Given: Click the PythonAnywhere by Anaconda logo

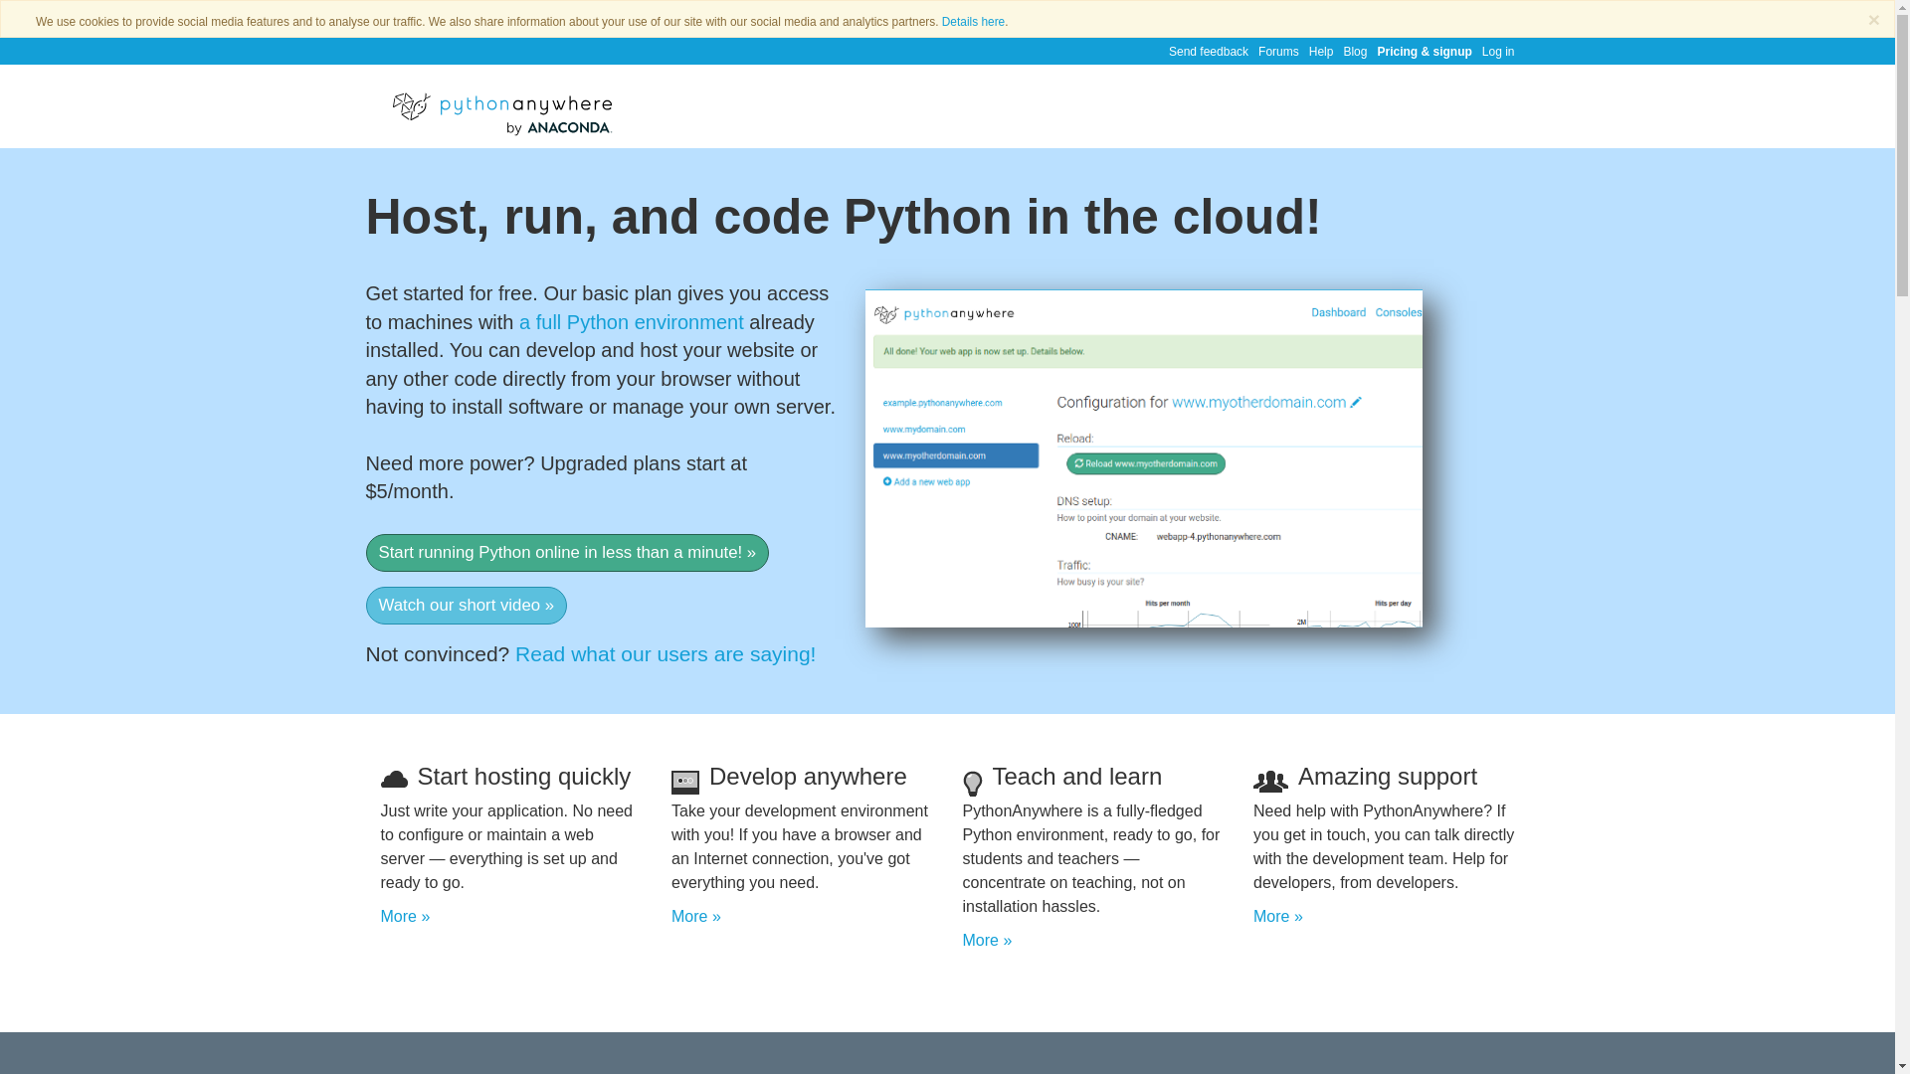Looking at the screenshot, I should click(x=501, y=113).
